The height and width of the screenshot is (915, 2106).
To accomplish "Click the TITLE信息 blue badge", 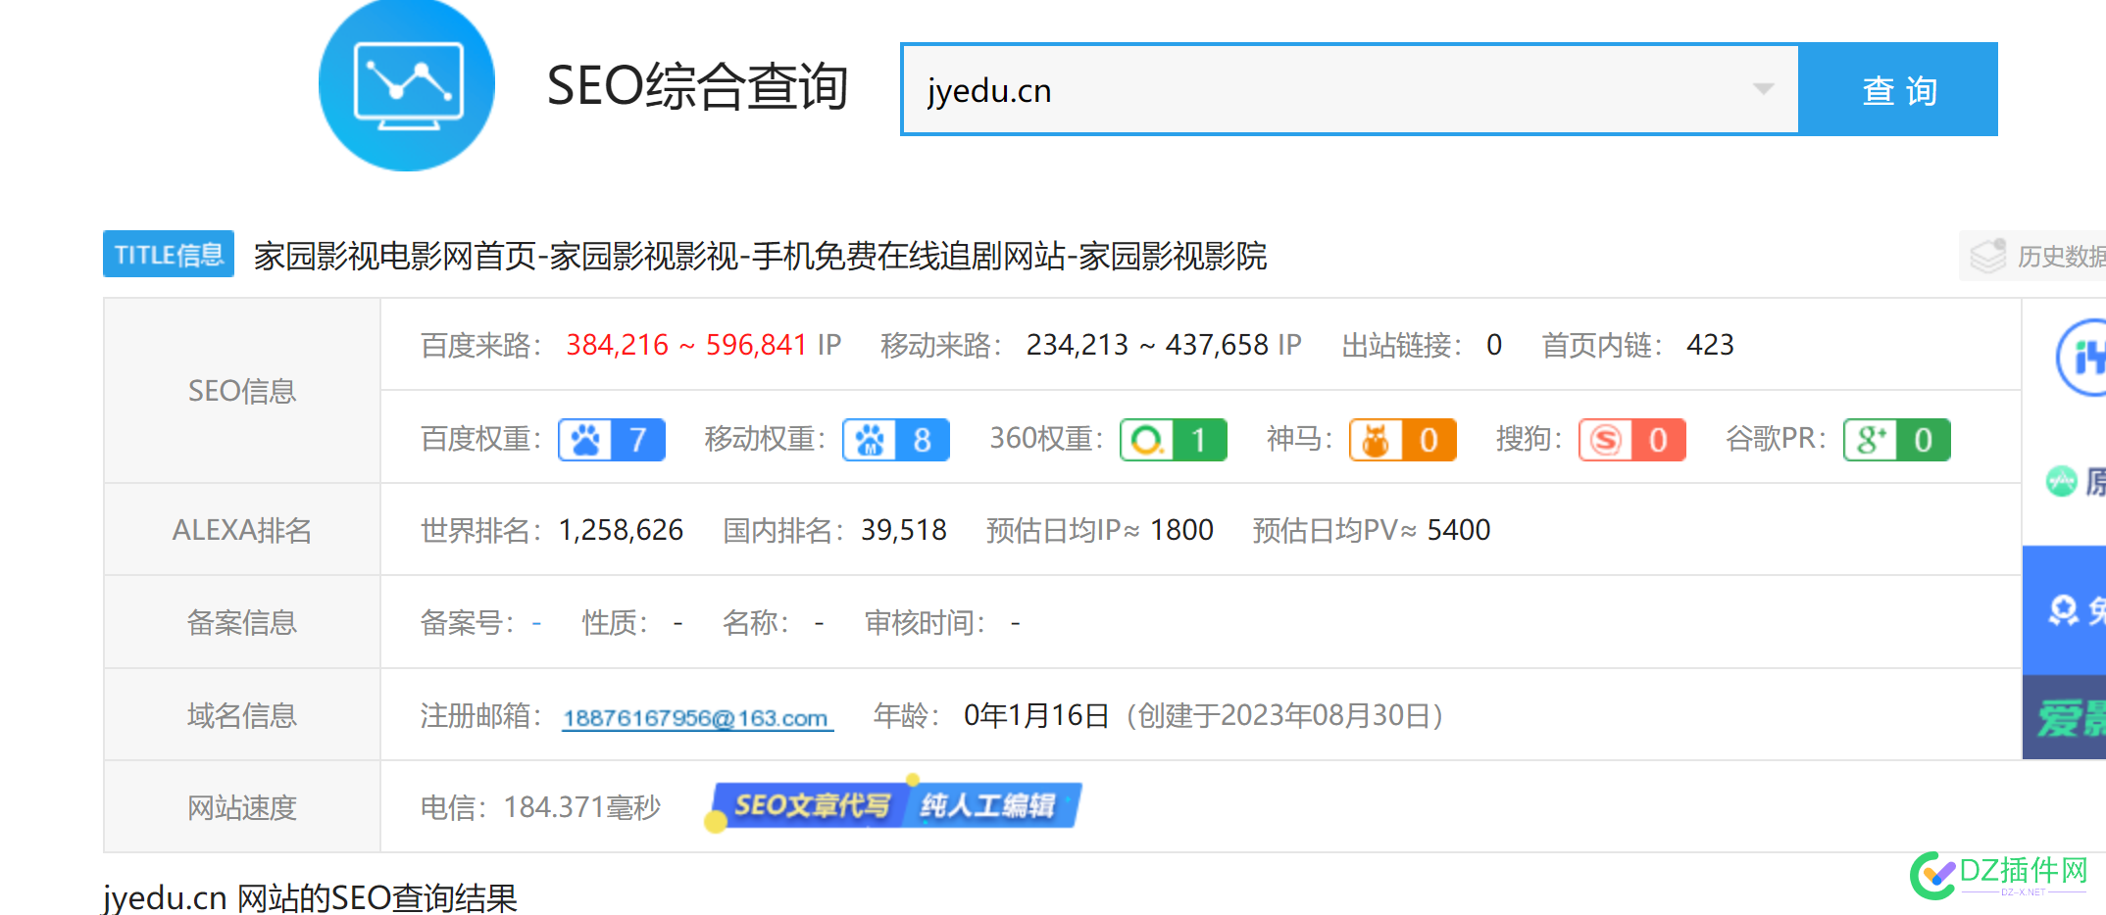I will point(169,255).
